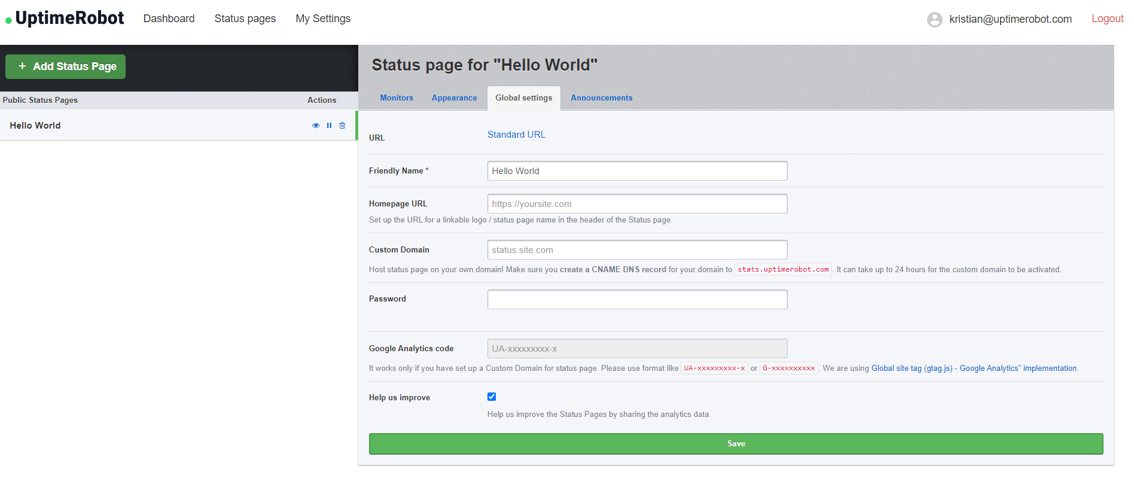This screenshot has width=1134, height=478.
Task: Click the kristian@uptimerobot.com account email
Action: point(1010,19)
